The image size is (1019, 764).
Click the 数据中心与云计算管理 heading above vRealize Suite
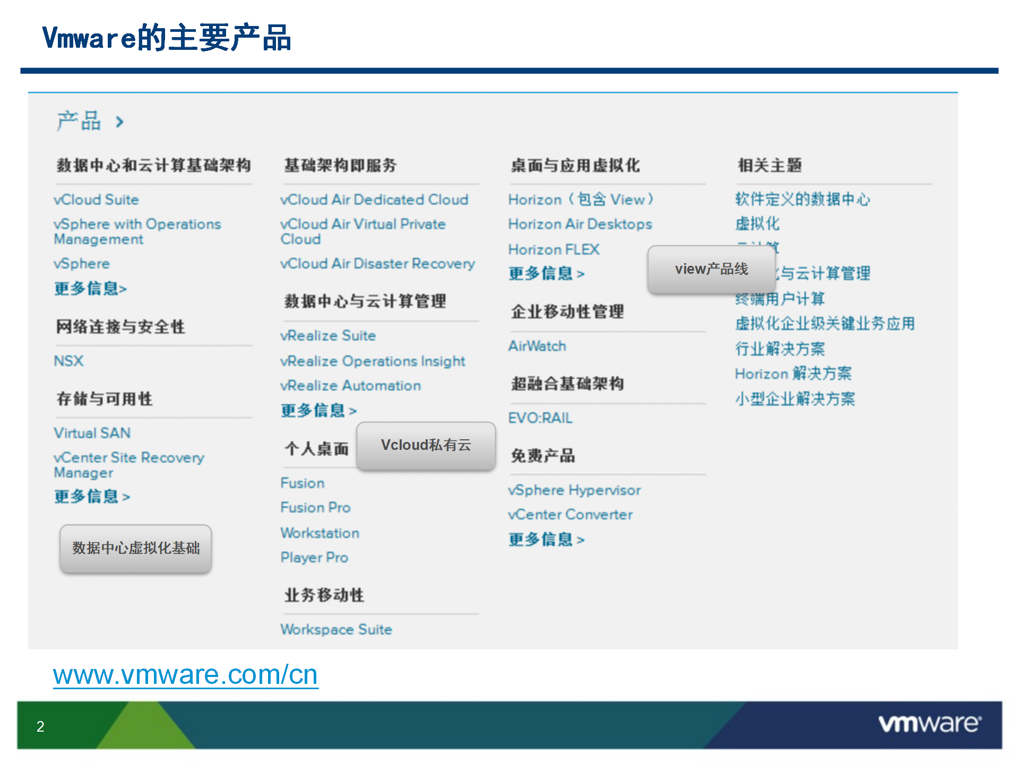[x=365, y=301]
